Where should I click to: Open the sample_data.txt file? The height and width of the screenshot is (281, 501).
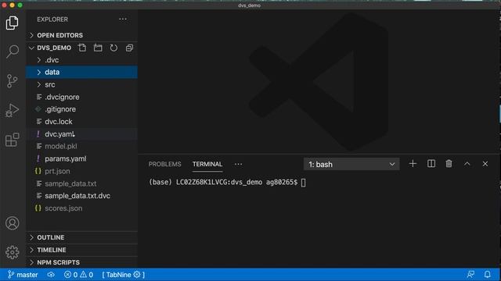click(x=81, y=183)
